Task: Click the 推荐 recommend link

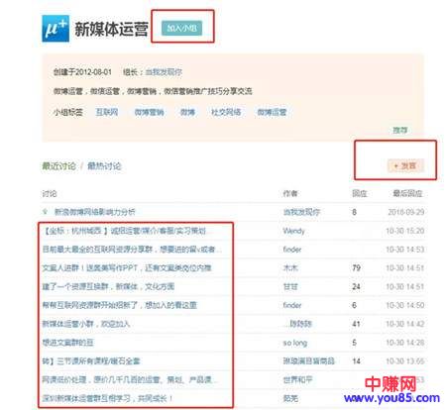Action: coord(400,130)
